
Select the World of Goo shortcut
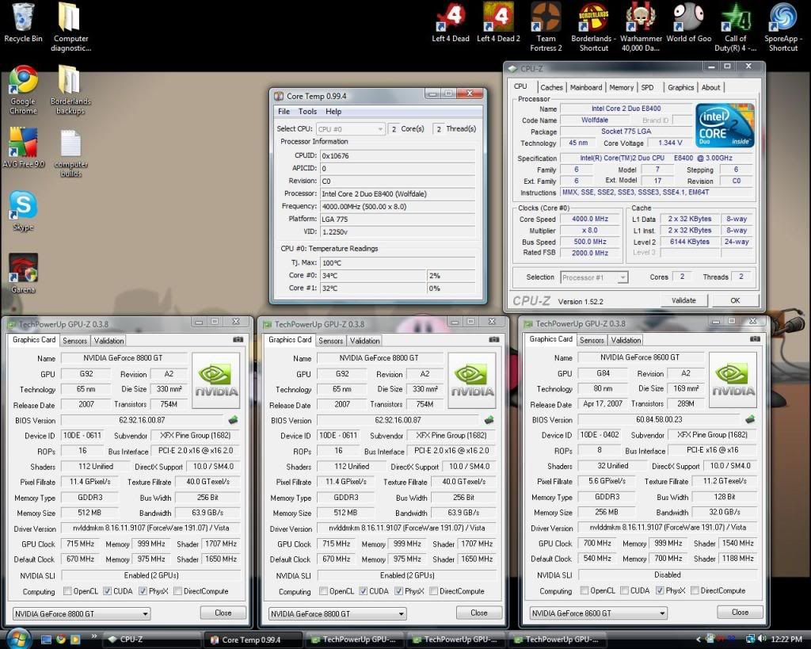click(x=688, y=23)
